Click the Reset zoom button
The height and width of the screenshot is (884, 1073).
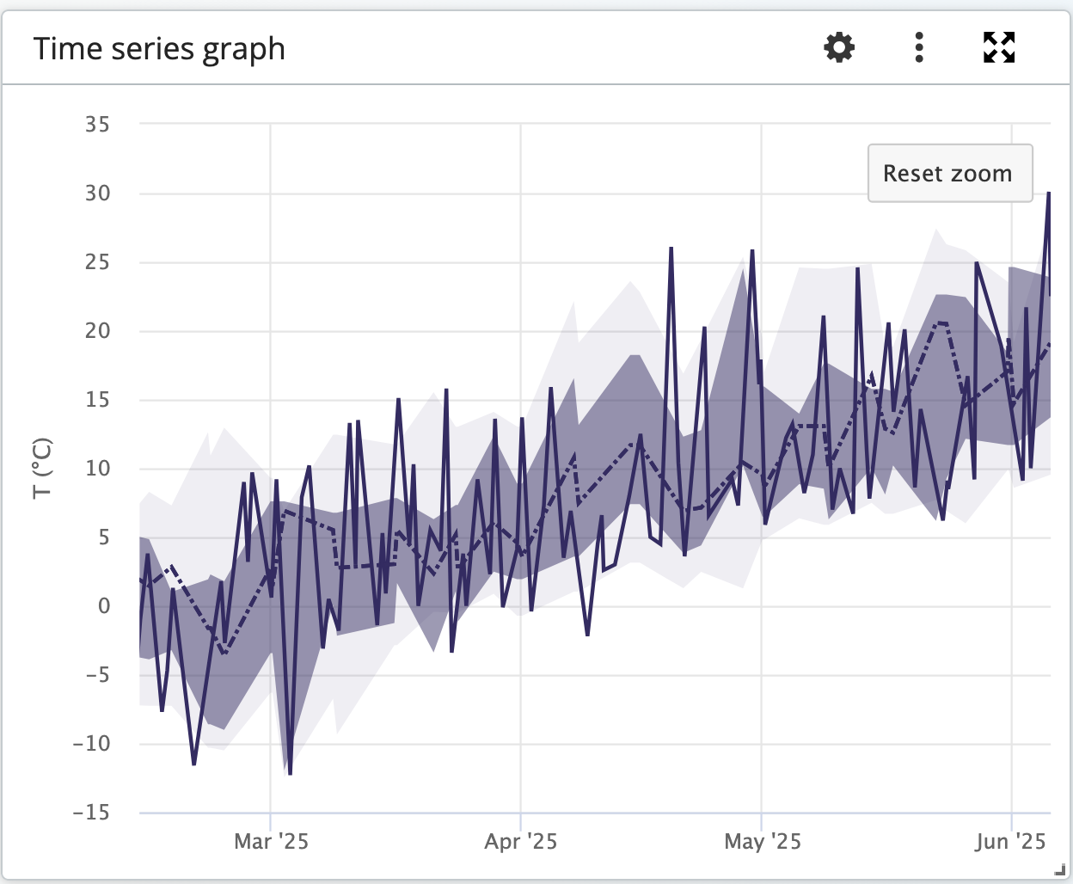949,173
